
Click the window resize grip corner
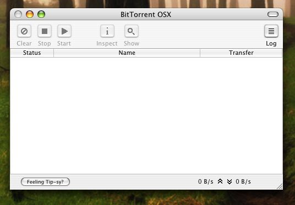coord(280,186)
